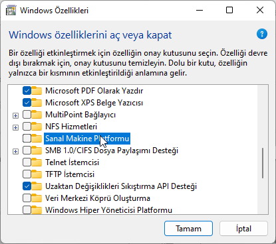Select the Microsoft PDF Olarak Yazdır label
The image size is (276, 244).
point(94,91)
